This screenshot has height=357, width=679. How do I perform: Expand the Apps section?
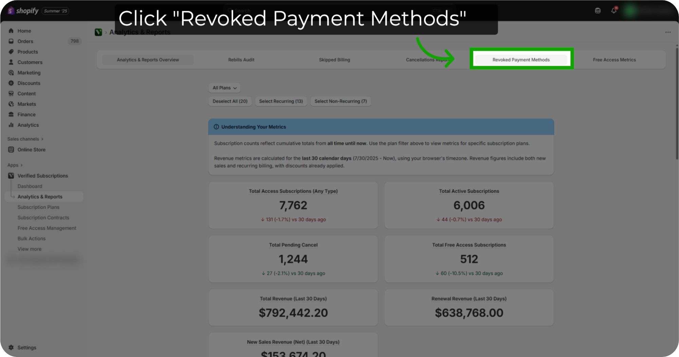(15, 165)
